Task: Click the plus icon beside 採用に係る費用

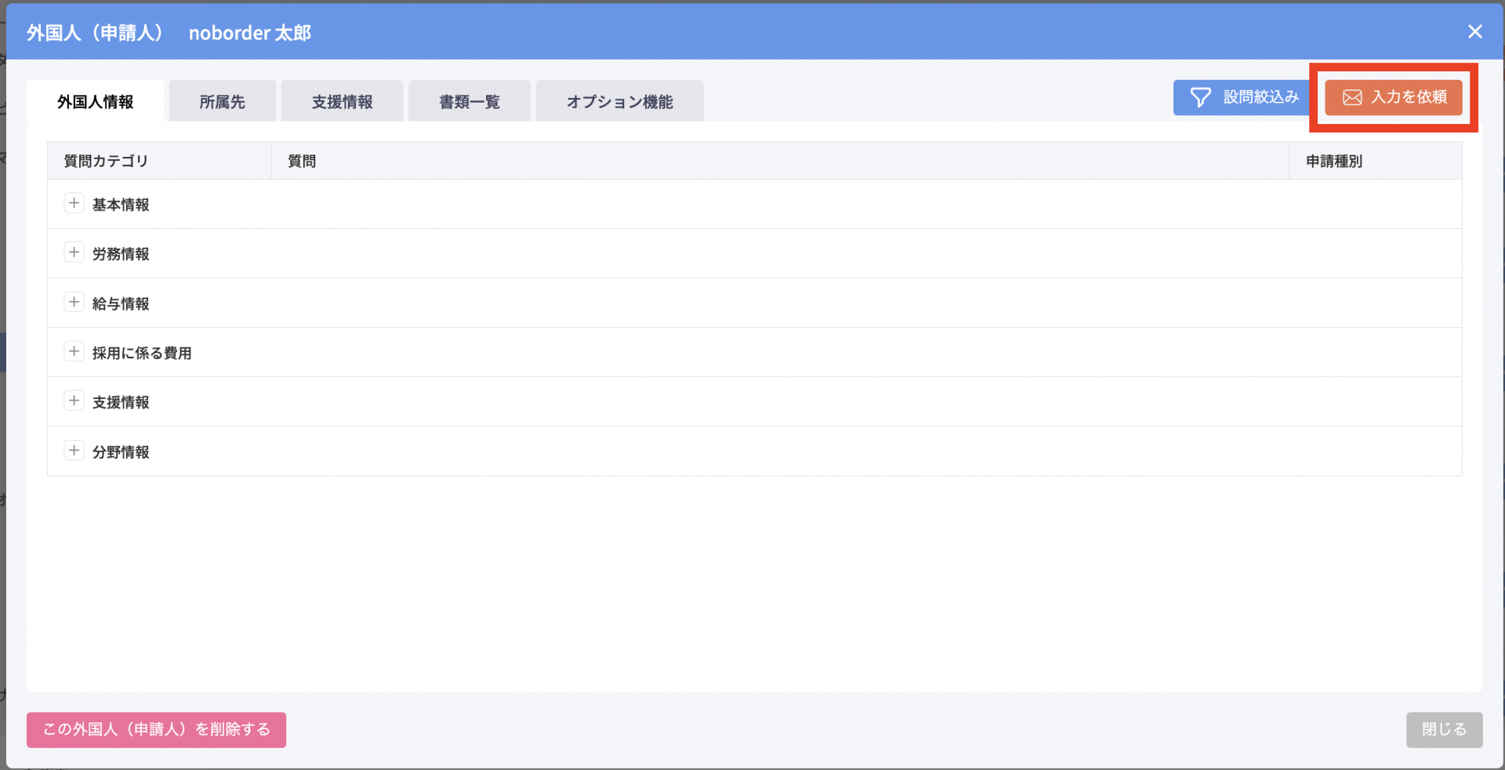Action: pyautogui.click(x=74, y=351)
